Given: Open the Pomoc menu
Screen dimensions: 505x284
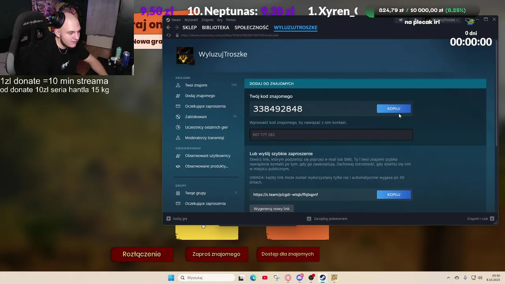Looking at the screenshot, I should coord(231,20).
